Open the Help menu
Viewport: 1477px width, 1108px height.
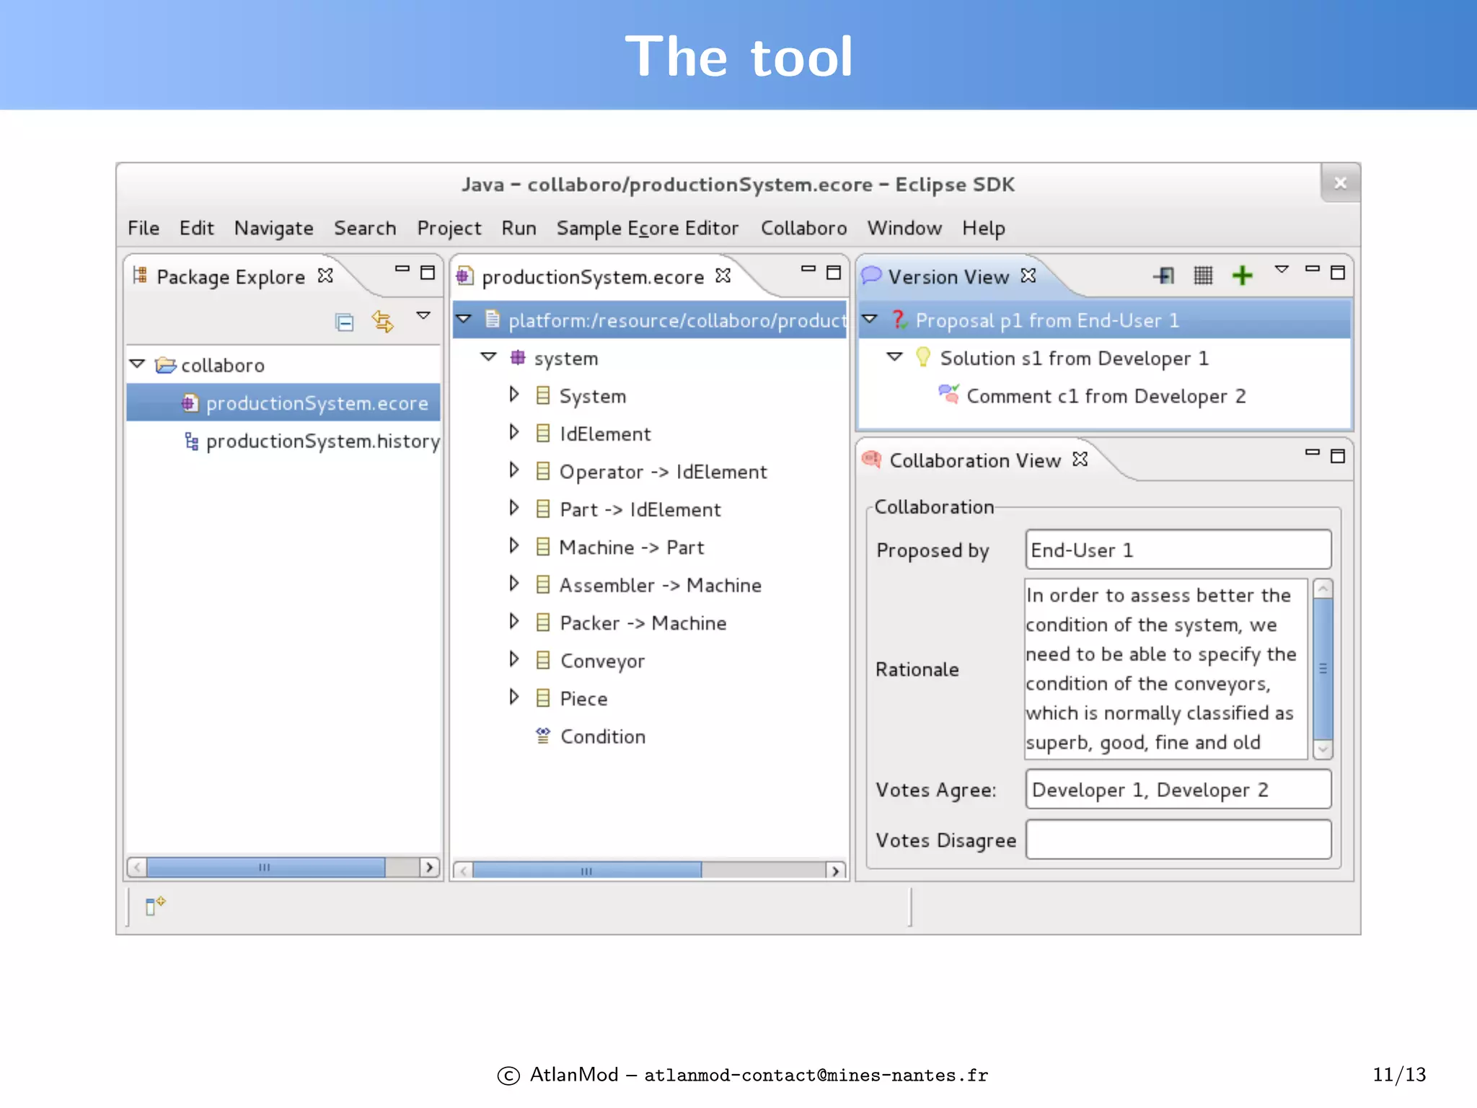coord(983,228)
